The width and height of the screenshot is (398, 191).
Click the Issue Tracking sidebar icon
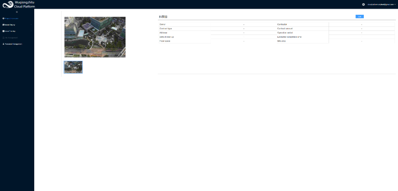[3, 31]
